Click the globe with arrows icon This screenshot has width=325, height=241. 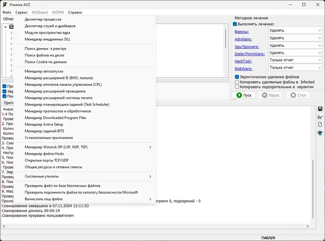(x=320, y=133)
